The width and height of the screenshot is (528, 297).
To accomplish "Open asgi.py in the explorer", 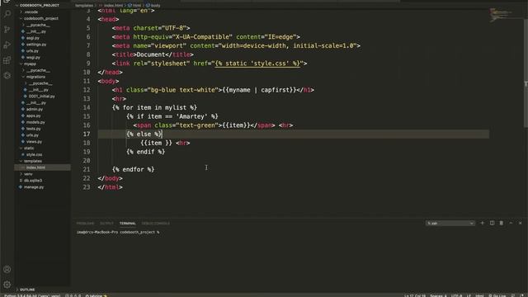I will coord(33,38).
